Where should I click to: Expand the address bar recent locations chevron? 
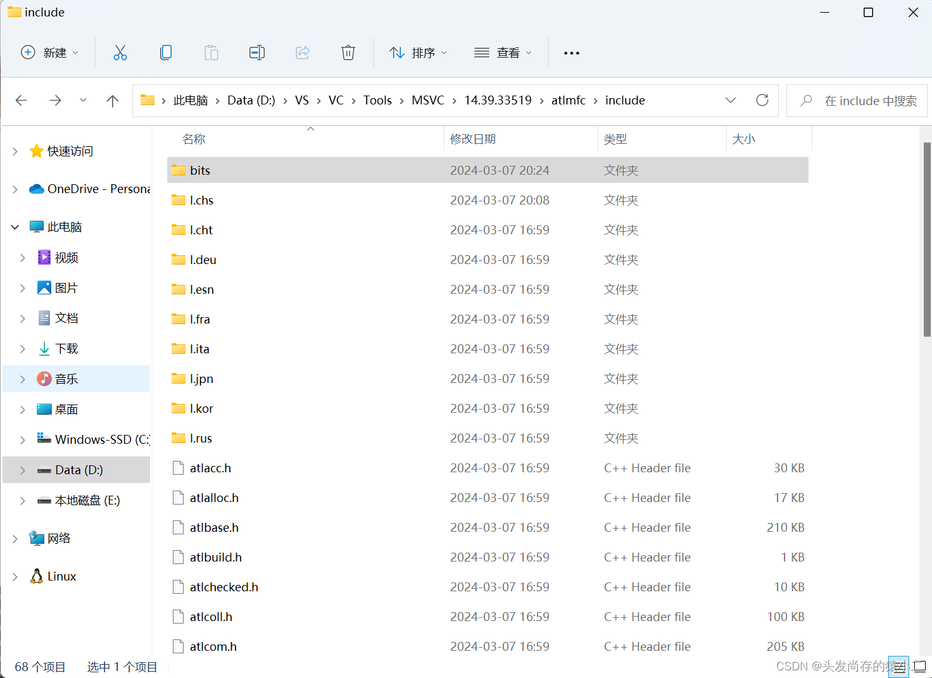pos(731,100)
